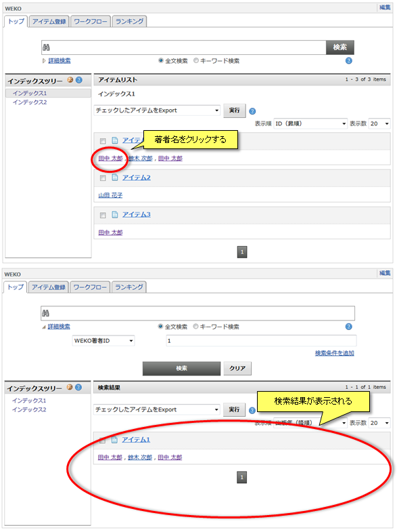
Task: Open lower チェックしたアイテムをExport dropdown
Action: (x=157, y=410)
